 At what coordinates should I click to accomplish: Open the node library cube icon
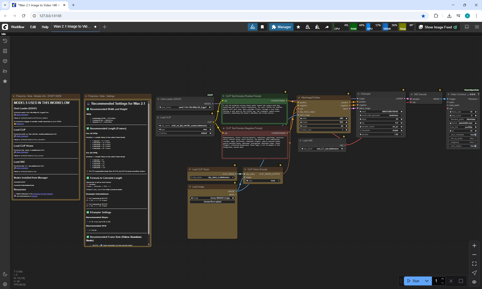tap(5, 61)
